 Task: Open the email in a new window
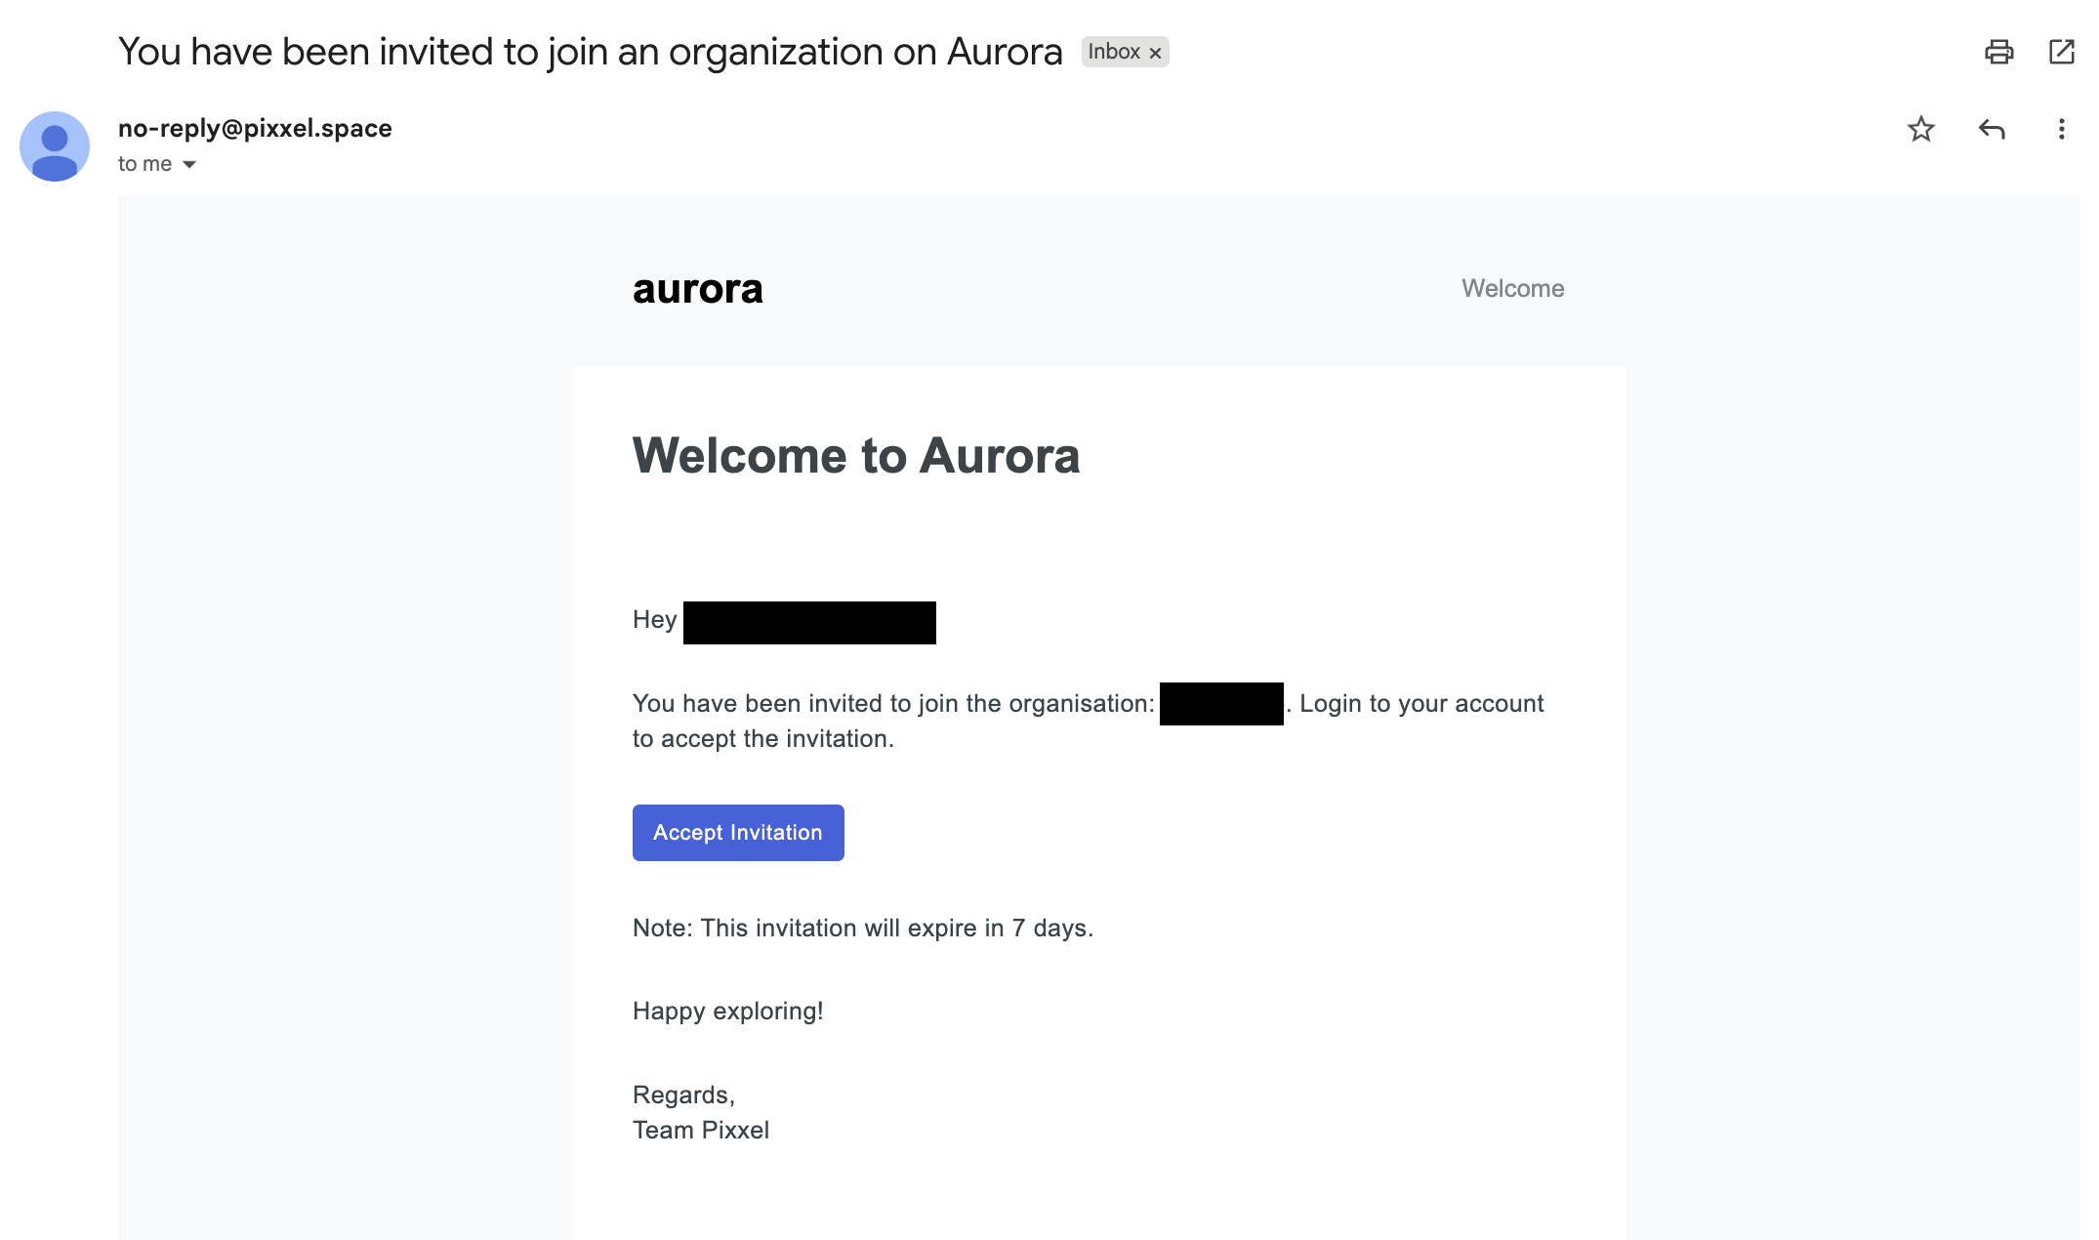2061,52
